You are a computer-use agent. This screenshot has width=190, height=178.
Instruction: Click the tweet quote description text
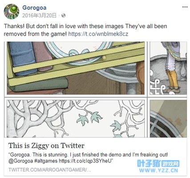(88, 158)
